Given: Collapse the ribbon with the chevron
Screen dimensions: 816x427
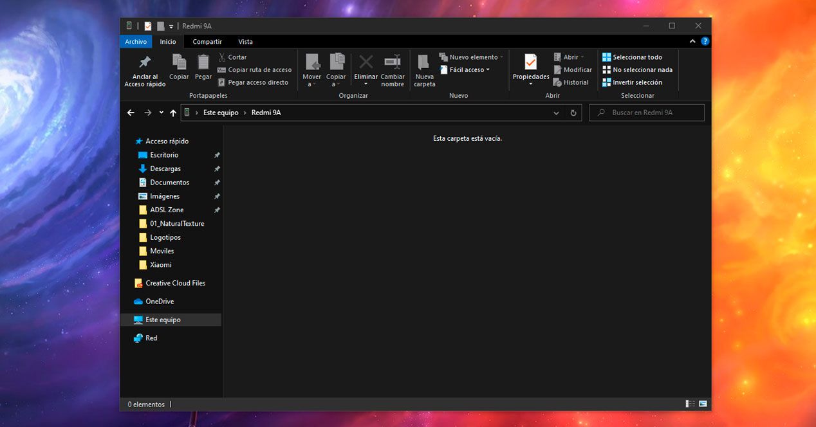Looking at the screenshot, I should point(692,41).
